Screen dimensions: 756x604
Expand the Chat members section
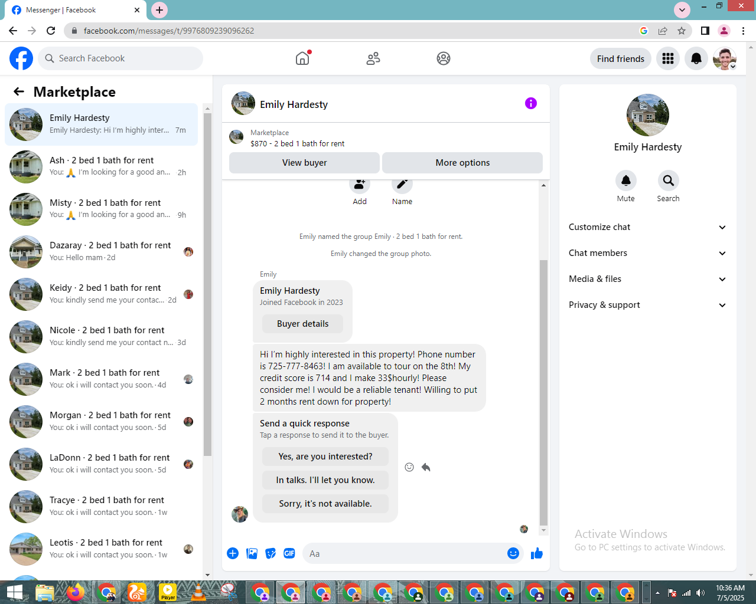tap(648, 253)
